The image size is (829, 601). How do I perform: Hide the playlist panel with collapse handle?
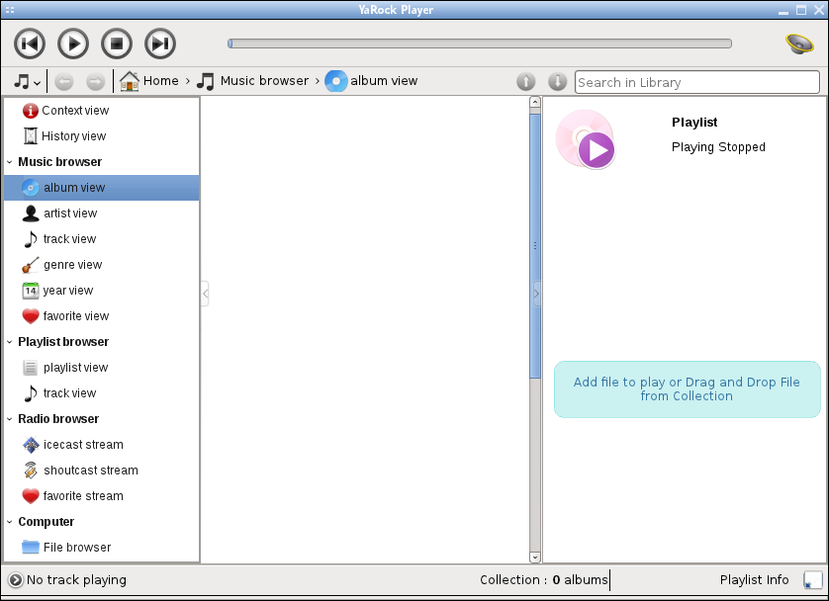[x=537, y=294]
